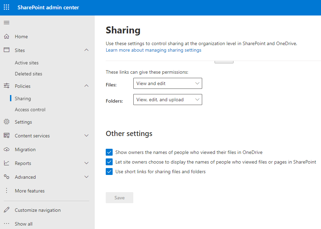Click the Other settings heading
Viewport: 321px width, 229px height.
coord(129,133)
